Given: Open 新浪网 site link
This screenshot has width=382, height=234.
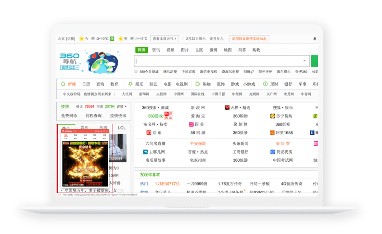Looking at the screenshot, I should [x=198, y=107].
